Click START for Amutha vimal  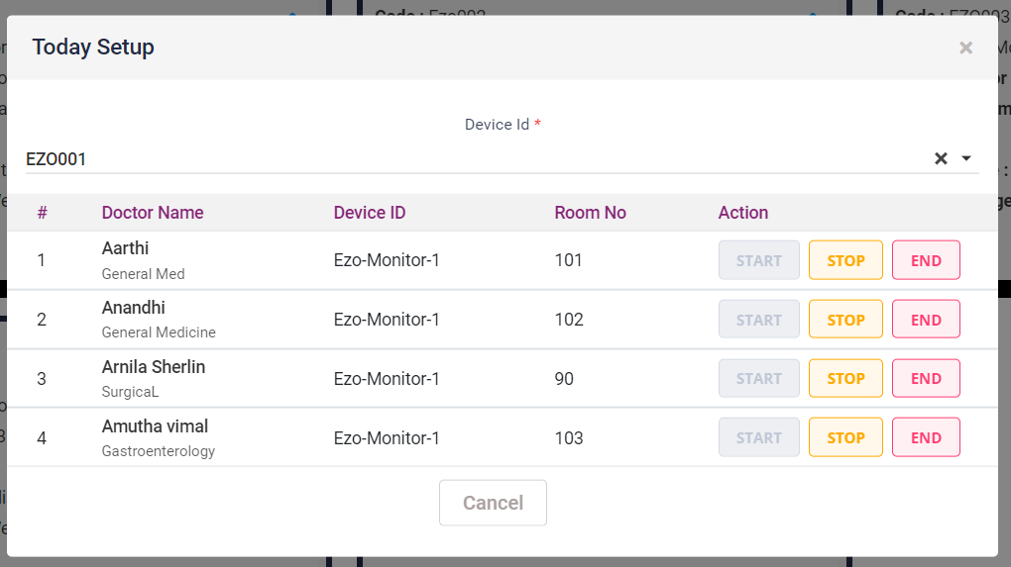[x=758, y=437]
